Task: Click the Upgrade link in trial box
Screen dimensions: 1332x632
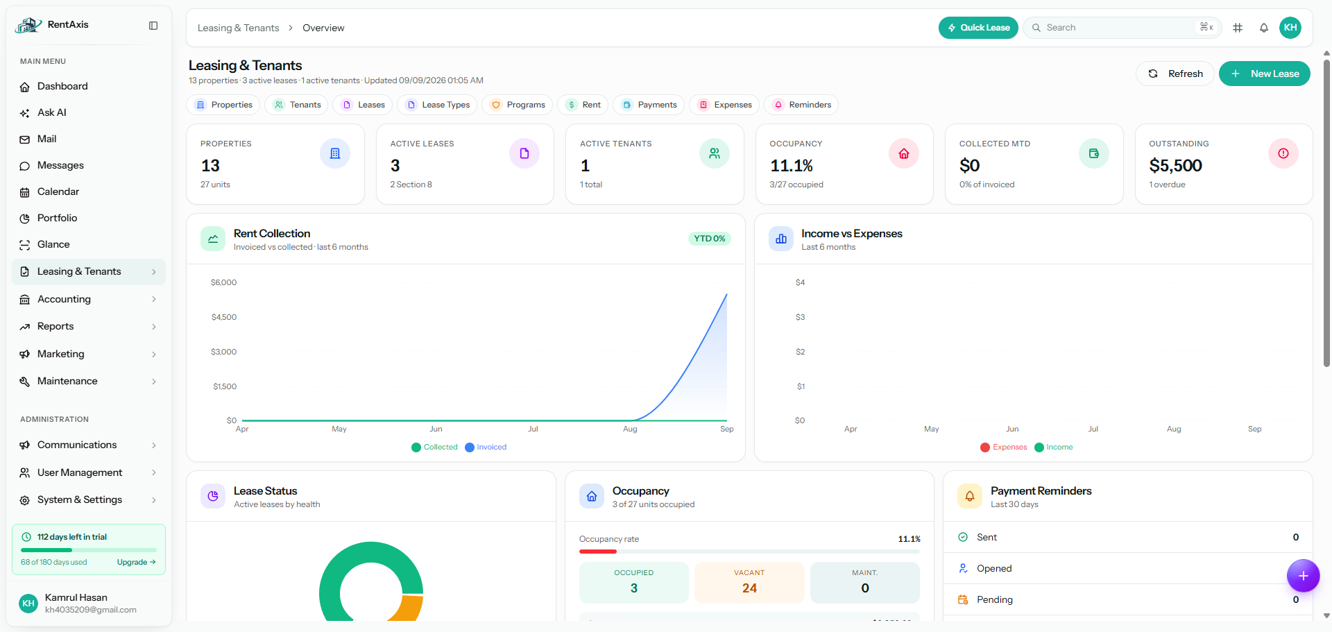Action: pos(137,563)
